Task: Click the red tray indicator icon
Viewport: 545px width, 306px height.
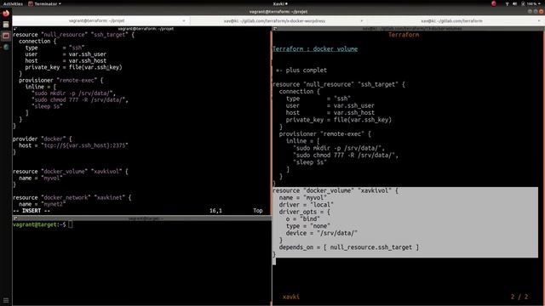Action: (x=494, y=3)
